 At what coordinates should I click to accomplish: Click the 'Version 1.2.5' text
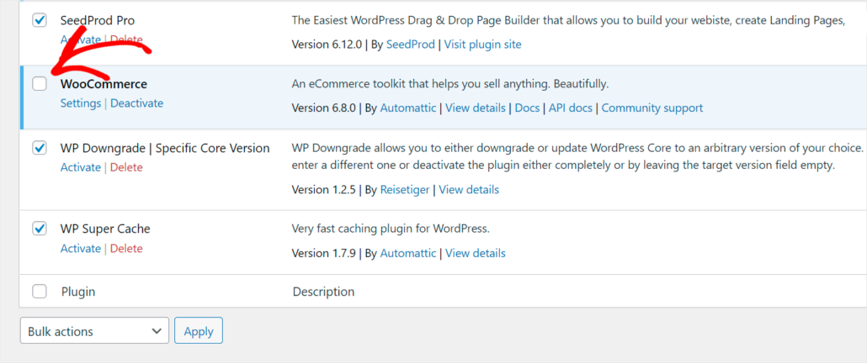(325, 190)
